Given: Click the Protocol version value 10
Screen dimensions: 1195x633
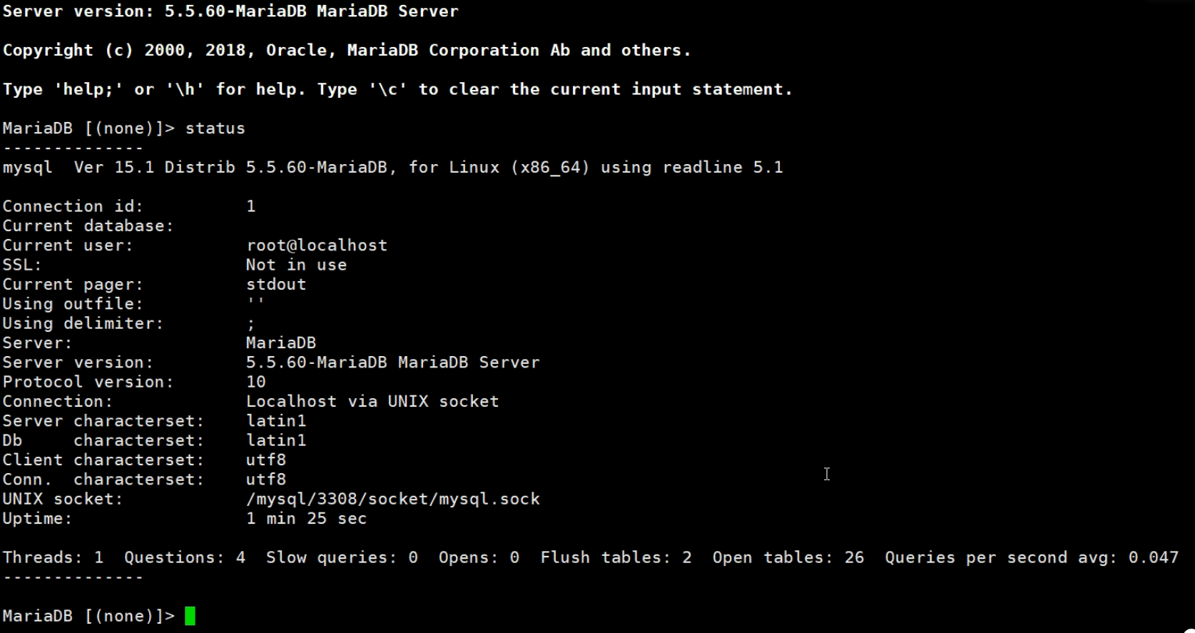Looking at the screenshot, I should tap(255, 383).
